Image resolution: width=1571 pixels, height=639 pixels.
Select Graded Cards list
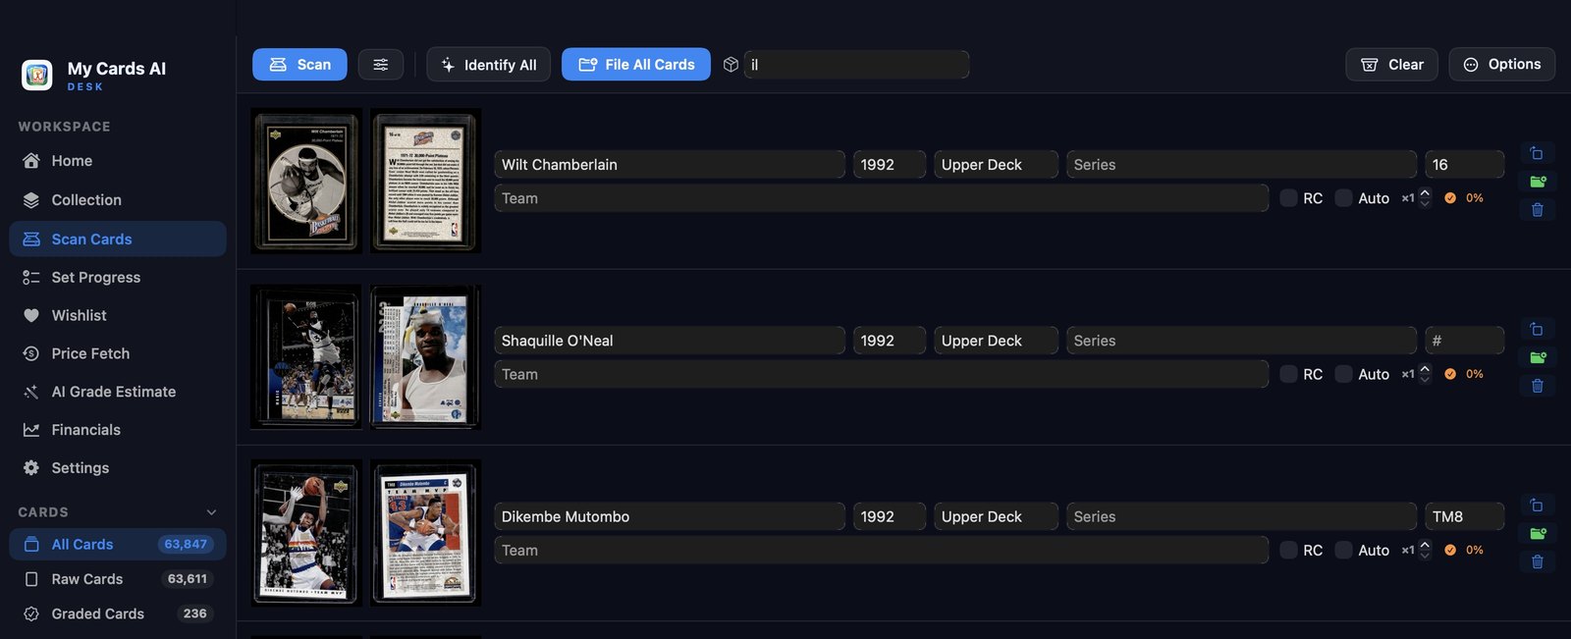click(x=118, y=613)
